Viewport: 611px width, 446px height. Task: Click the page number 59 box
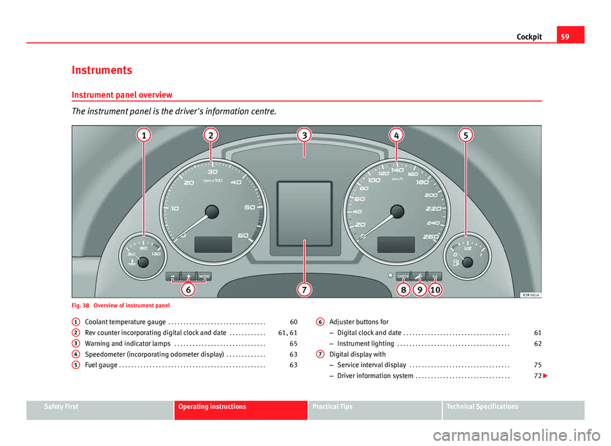tap(570, 34)
